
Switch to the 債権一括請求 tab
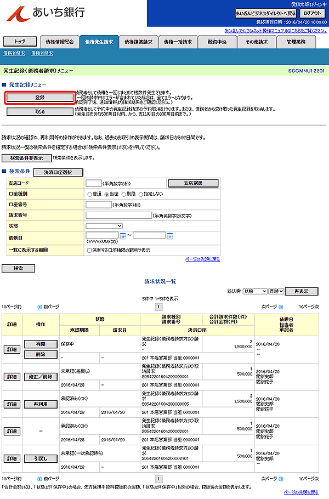178,42
